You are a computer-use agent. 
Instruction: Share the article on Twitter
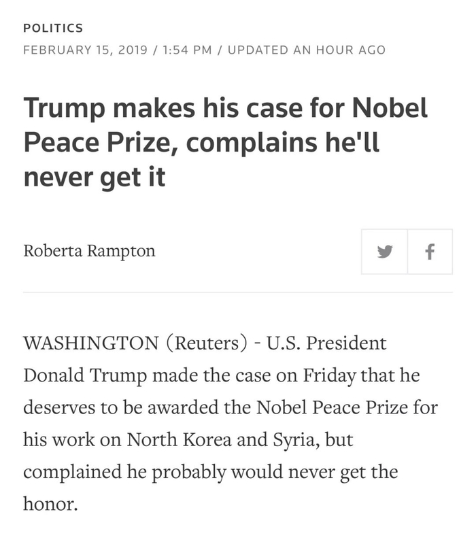(x=385, y=252)
